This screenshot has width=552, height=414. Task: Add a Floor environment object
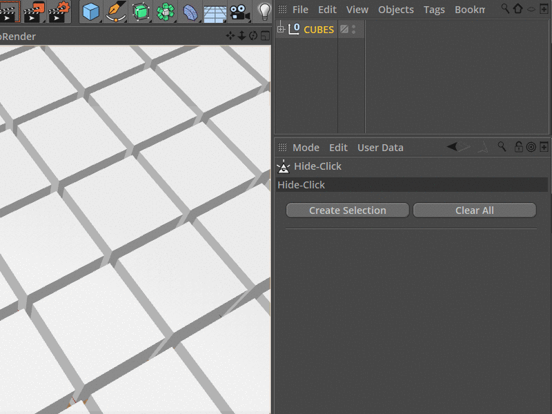pyautogui.click(x=215, y=12)
